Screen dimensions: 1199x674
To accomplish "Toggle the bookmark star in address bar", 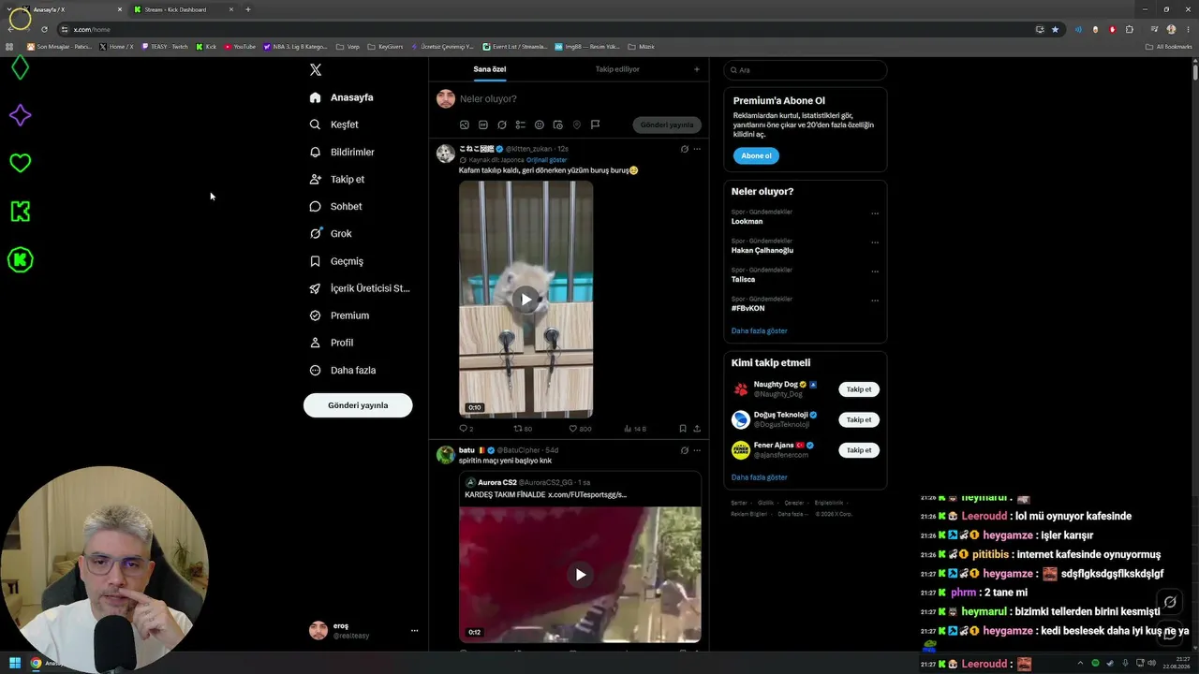I will tap(1056, 29).
